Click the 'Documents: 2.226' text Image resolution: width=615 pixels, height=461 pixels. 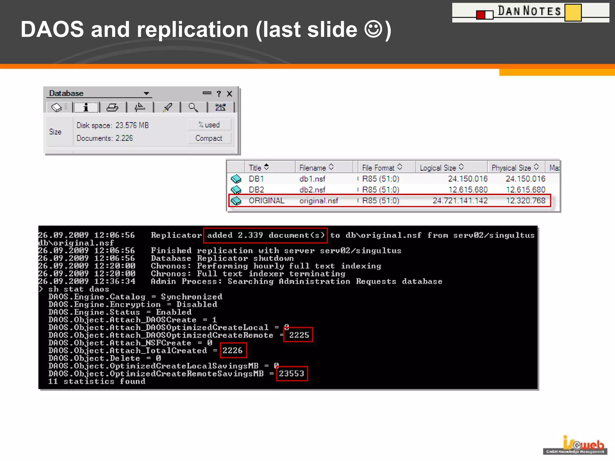105,138
